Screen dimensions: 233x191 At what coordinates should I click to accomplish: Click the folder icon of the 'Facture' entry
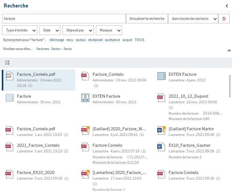pos(10,98)
